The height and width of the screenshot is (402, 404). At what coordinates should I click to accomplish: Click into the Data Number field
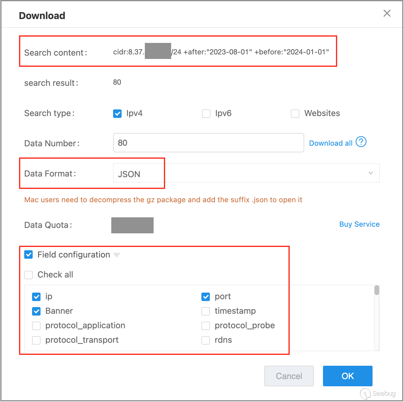pyautogui.click(x=208, y=143)
